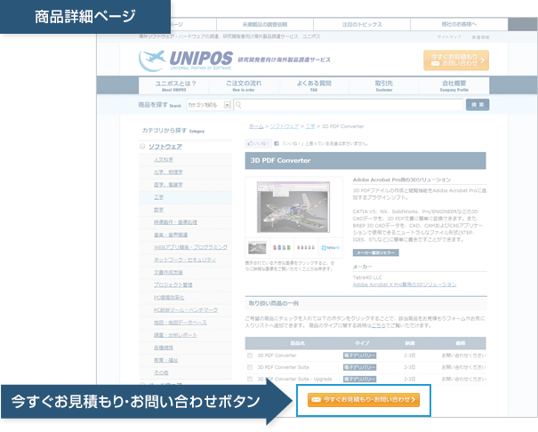Select 化学・物理学 in the category sidebar
The image size is (538, 432).
[x=168, y=172]
